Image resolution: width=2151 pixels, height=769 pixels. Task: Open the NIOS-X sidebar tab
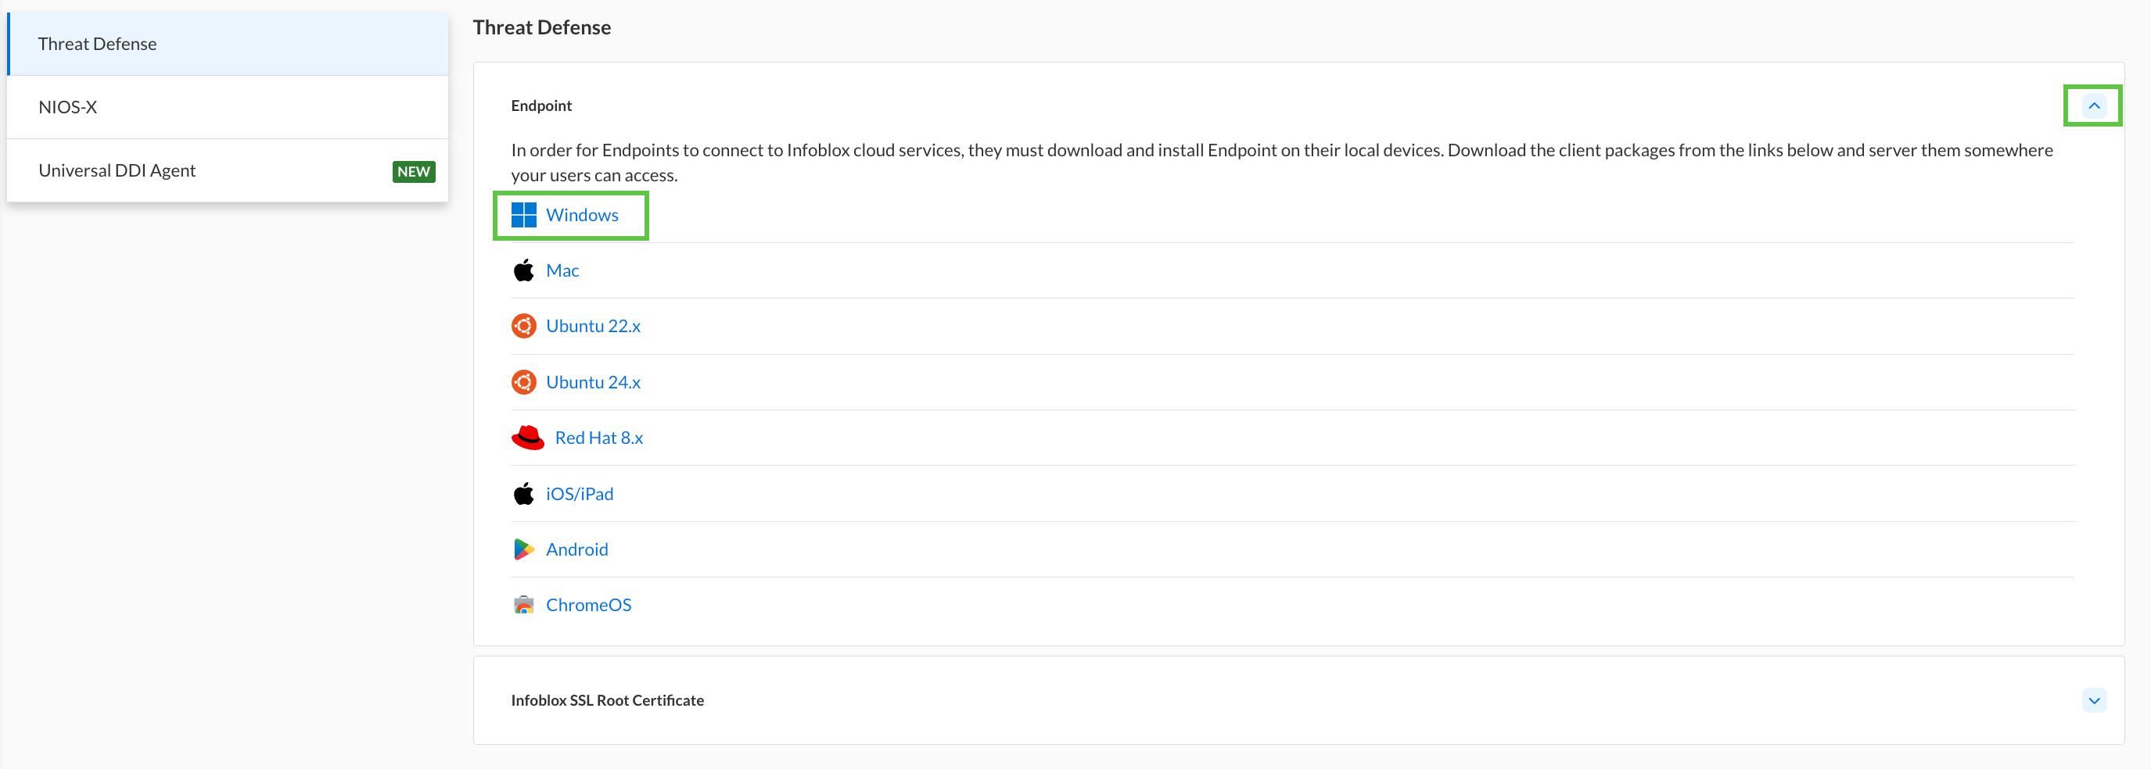(x=227, y=107)
